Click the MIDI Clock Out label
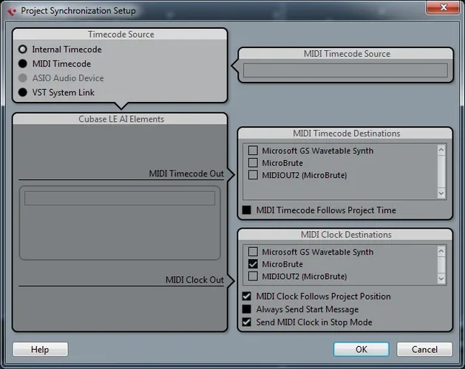This screenshot has height=369, width=465. [194, 280]
